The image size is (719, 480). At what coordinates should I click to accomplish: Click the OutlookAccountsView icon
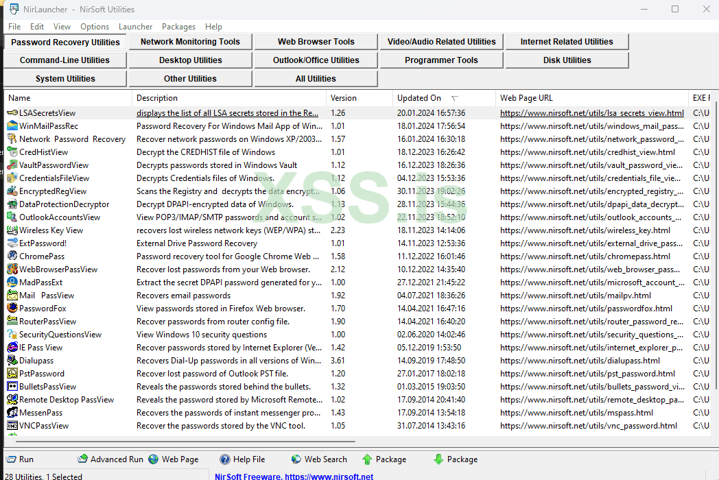12,217
